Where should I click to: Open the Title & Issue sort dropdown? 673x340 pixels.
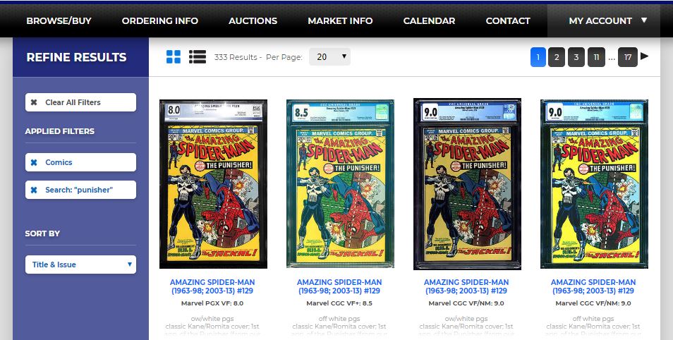(80, 265)
